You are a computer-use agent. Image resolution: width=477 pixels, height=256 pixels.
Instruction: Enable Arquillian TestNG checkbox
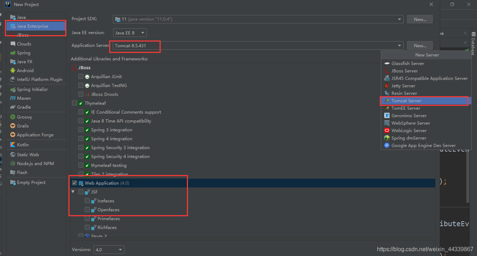(81, 85)
